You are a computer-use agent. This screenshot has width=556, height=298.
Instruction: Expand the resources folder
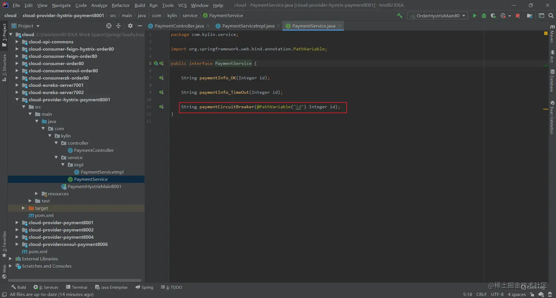(36, 194)
